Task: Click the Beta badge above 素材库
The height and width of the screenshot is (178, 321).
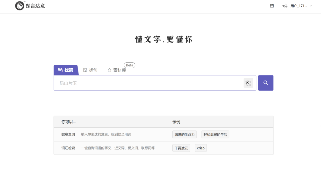Action: coord(130,65)
